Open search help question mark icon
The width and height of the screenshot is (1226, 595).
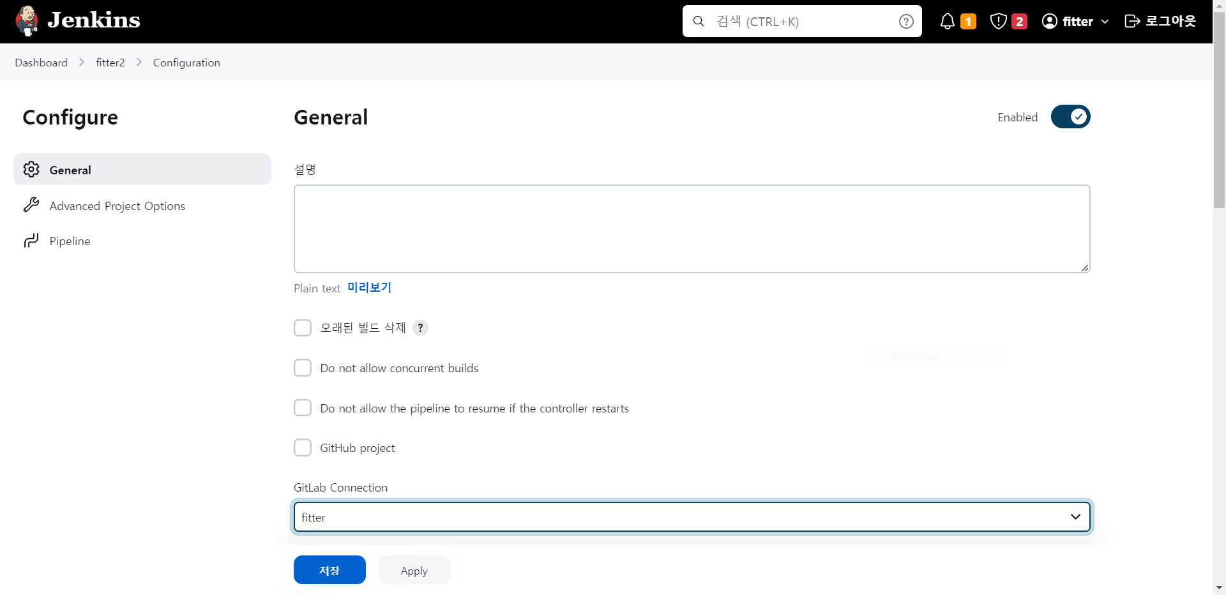pyautogui.click(x=906, y=21)
